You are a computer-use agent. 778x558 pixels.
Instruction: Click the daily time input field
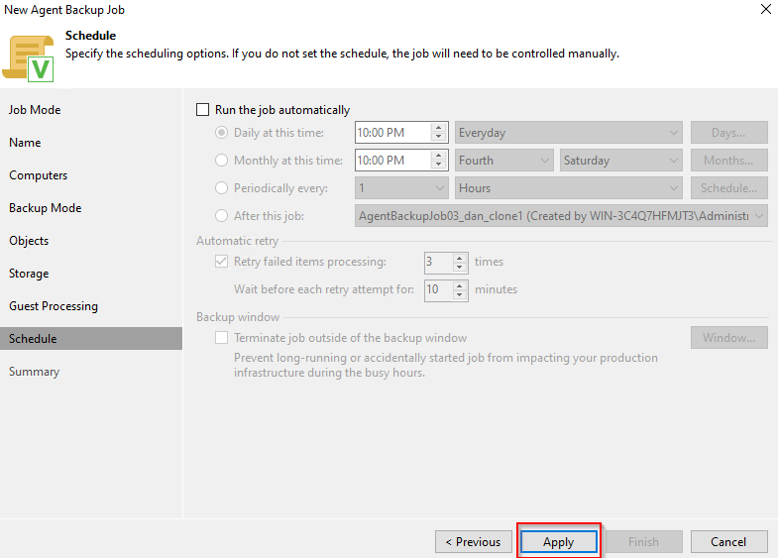391,133
